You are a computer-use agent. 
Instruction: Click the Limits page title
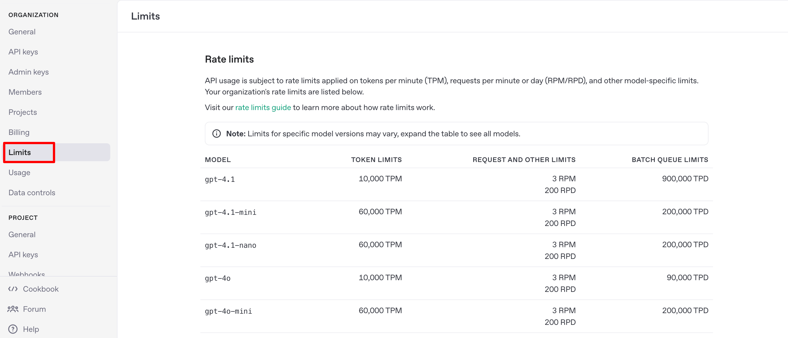click(x=145, y=16)
